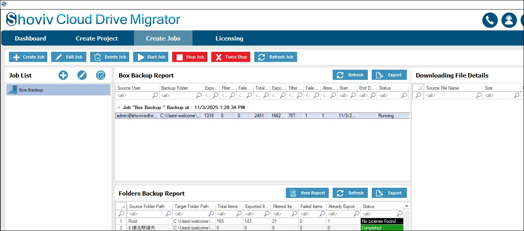Viewport: 524px width, 231px height.
Task: Sort by Source Folder Path column header
Action: (x=150, y=206)
